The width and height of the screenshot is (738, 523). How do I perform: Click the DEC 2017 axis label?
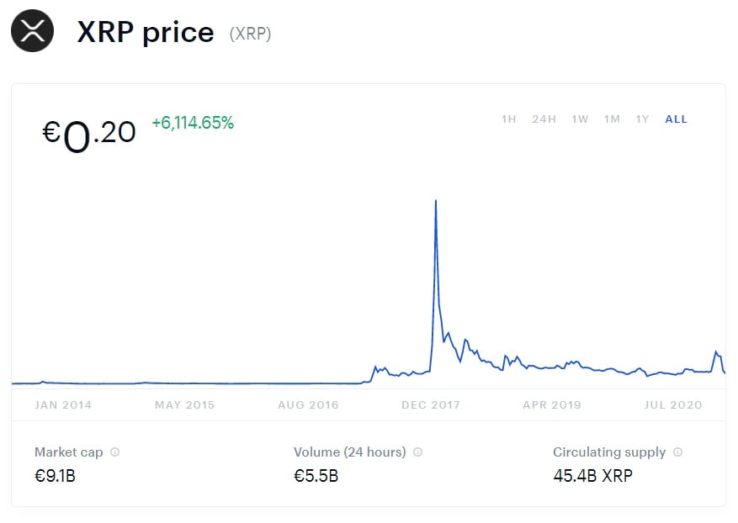(431, 405)
